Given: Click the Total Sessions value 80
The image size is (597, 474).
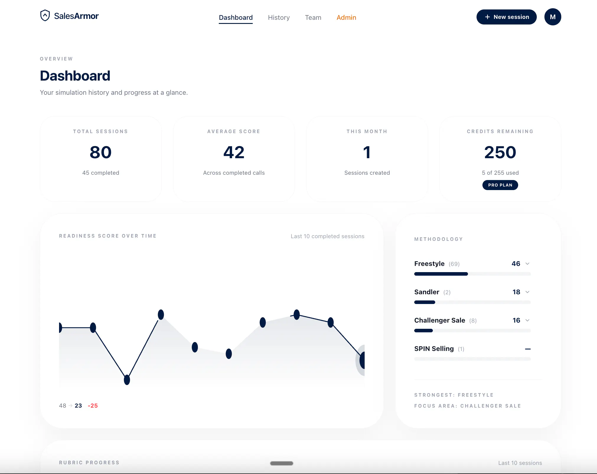Looking at the screenshot, I should pos(101,152).
